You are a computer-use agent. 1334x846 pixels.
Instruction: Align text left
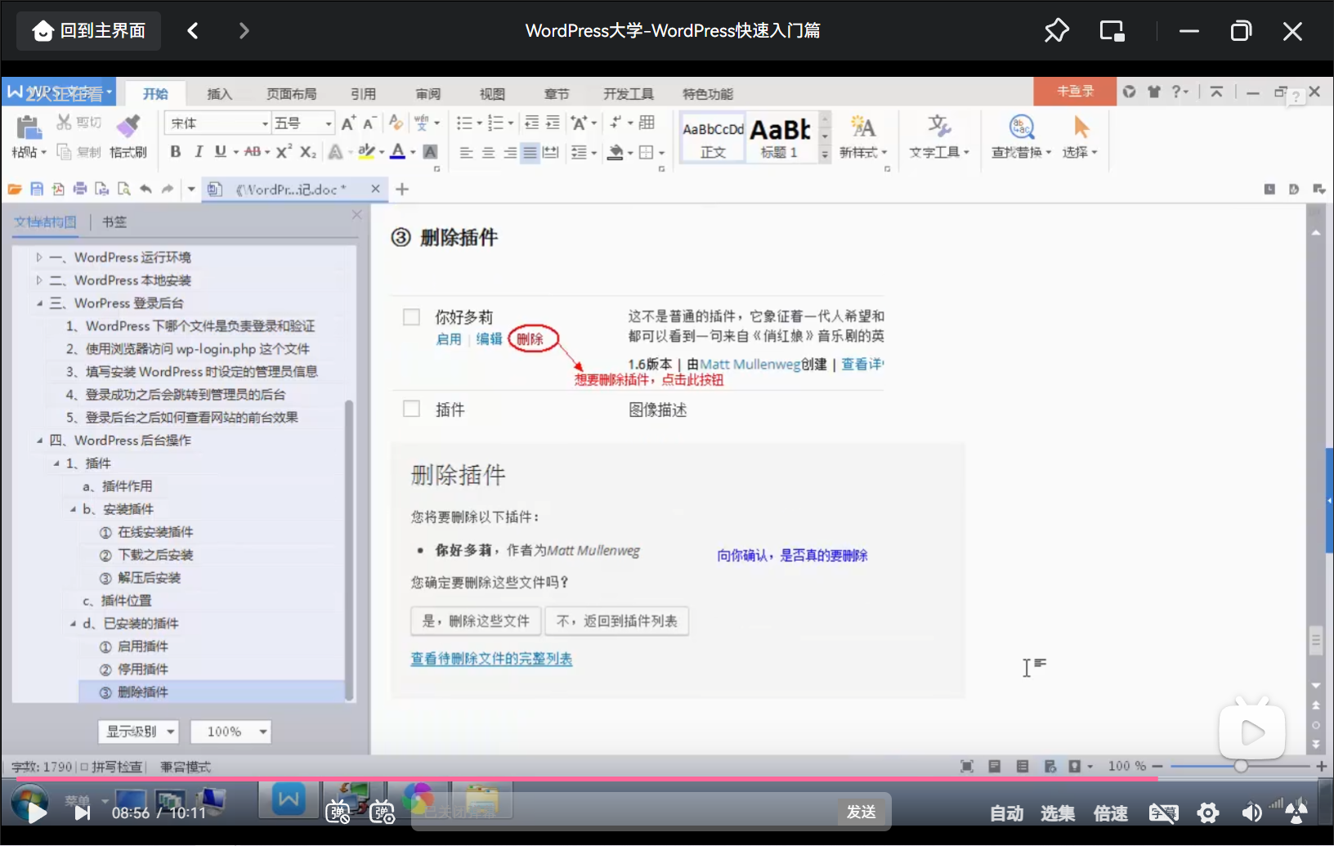pyautogui.click(x=466, y=153)
